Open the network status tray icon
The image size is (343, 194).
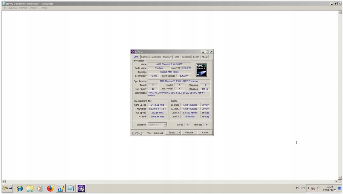point(313,188)
